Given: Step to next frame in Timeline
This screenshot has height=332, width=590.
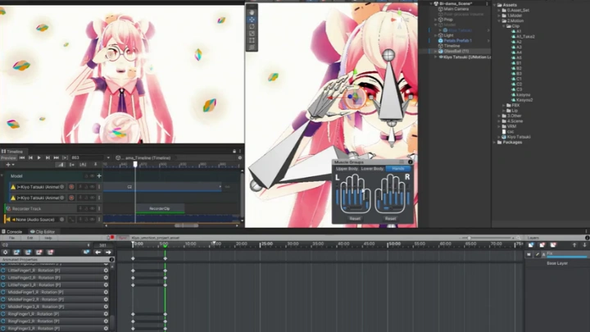Looking at the screenshot, I should click(x=48, y=157).
